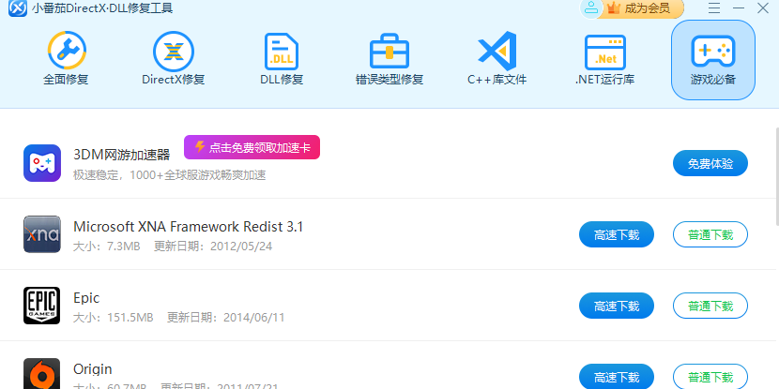Click the app logo in title bar
This screenshot has width=779, height=389.
click(18, 8)
